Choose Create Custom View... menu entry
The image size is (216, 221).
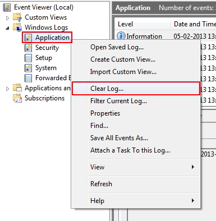(136, 59)
